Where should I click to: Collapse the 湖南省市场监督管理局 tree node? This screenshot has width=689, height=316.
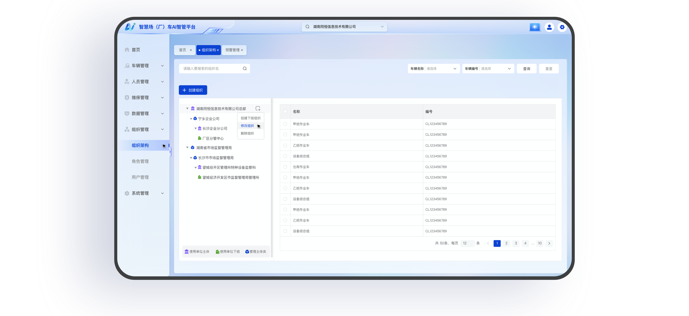(187, 148)
